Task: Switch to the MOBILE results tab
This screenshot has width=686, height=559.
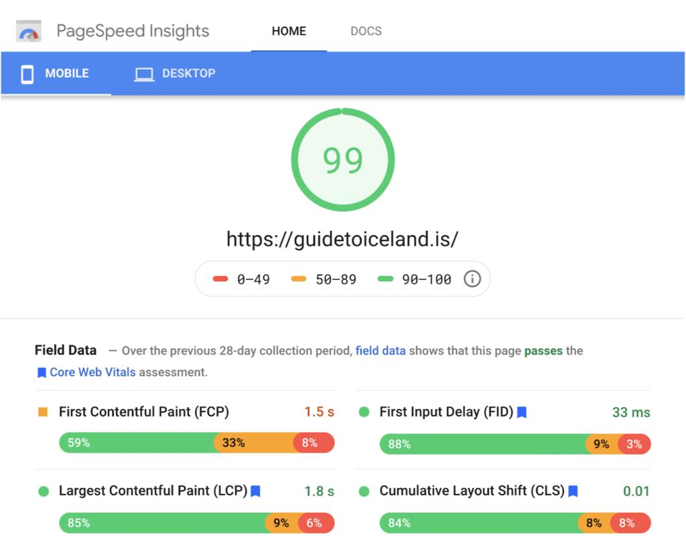Action: 56,74
